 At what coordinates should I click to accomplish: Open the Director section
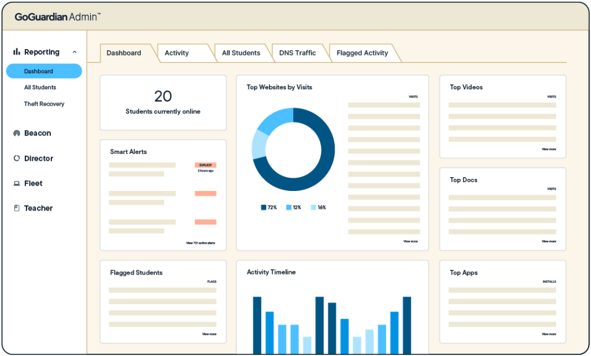[39, 158]
